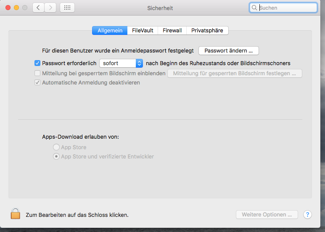Click the padlock icon to unlock settings
The height and width of the screenshot is (232, 325).
click(x=16, y=214)
